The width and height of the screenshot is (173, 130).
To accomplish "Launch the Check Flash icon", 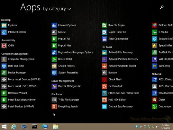I will (104, 79).
